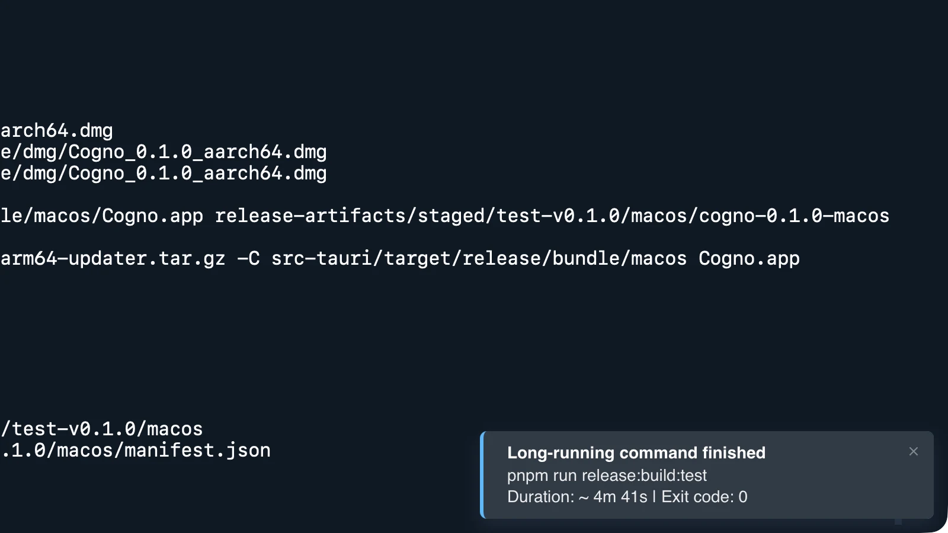Select the second Cogno_0.1.0_aarch64.dmg path line
The image size is (948, 533).
(x=164, y=173)
